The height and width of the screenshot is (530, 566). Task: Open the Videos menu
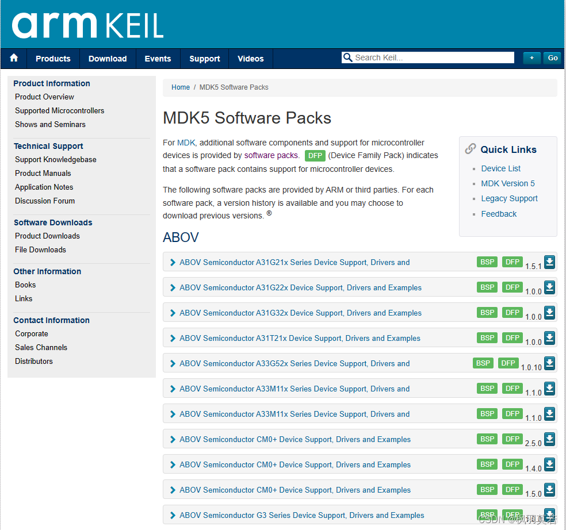tap(251, 59)
